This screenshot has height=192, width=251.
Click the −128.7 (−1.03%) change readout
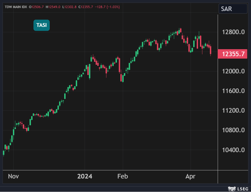point(107,7)
